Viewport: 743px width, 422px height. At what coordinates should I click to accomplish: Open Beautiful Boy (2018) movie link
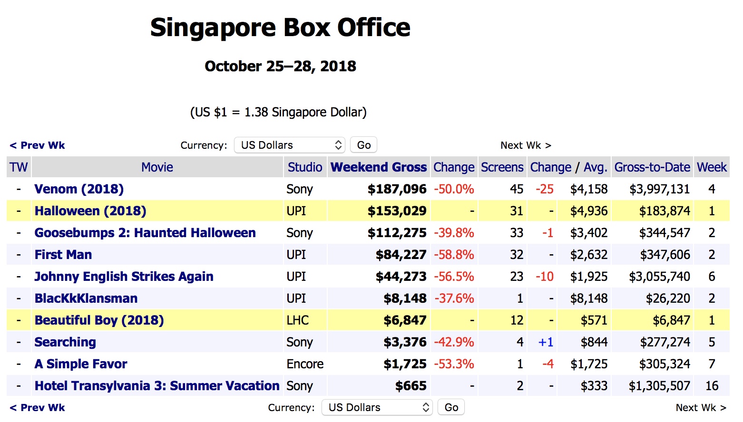(99, 320)
